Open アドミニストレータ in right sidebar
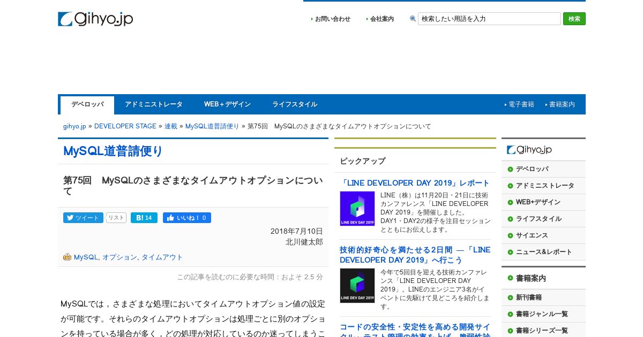 545,186
